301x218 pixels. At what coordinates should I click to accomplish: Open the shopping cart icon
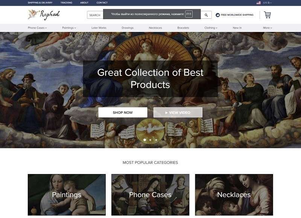tap(268, 15)
